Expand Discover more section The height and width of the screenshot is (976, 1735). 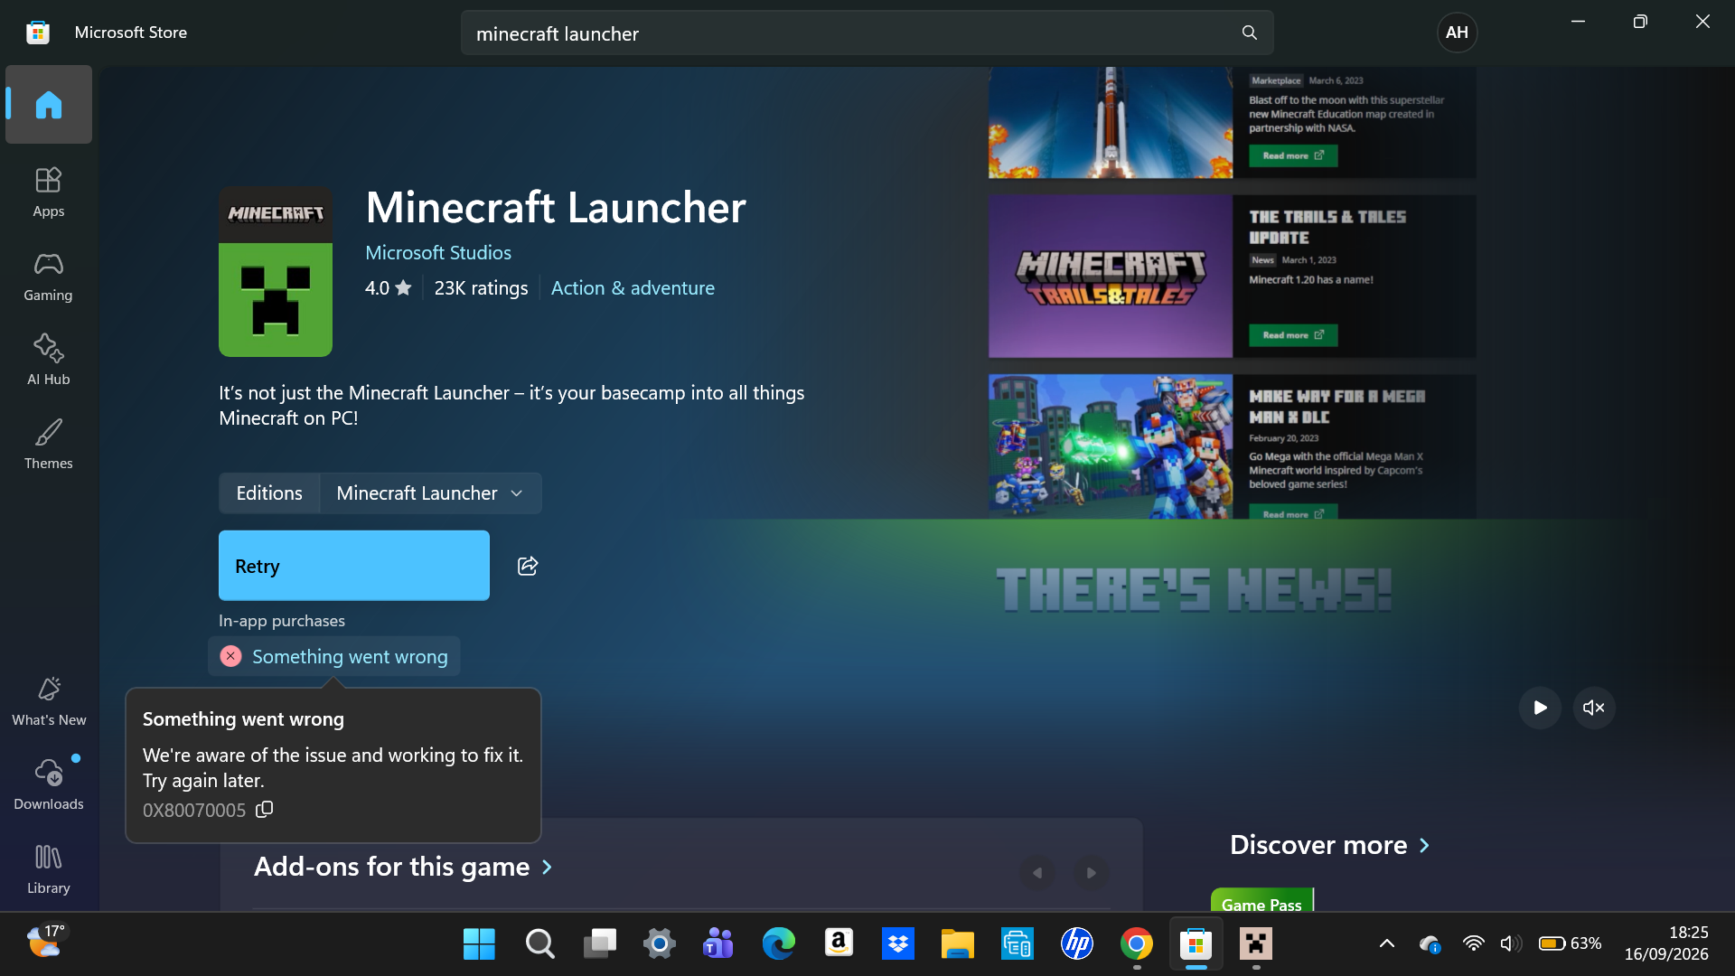[x=1330, y=845]
